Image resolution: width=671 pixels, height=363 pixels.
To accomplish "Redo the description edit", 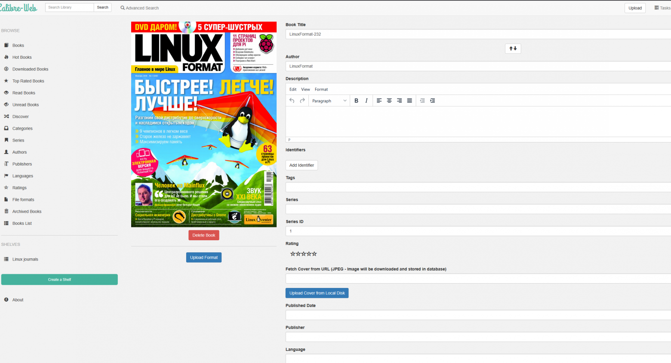I will [x=302, y=100].
